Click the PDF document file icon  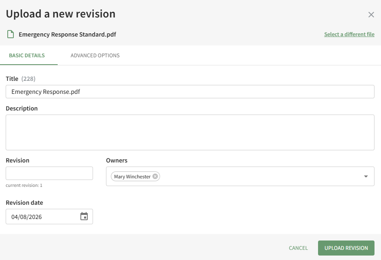click(x=11, y=34)
